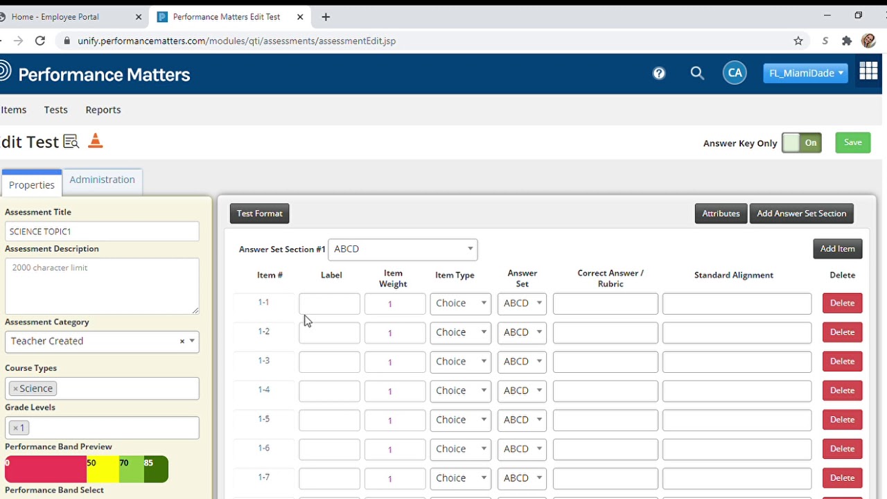
Task: Remove the Science course type tag
Action: pyautogui.click(x=15, y=389)
